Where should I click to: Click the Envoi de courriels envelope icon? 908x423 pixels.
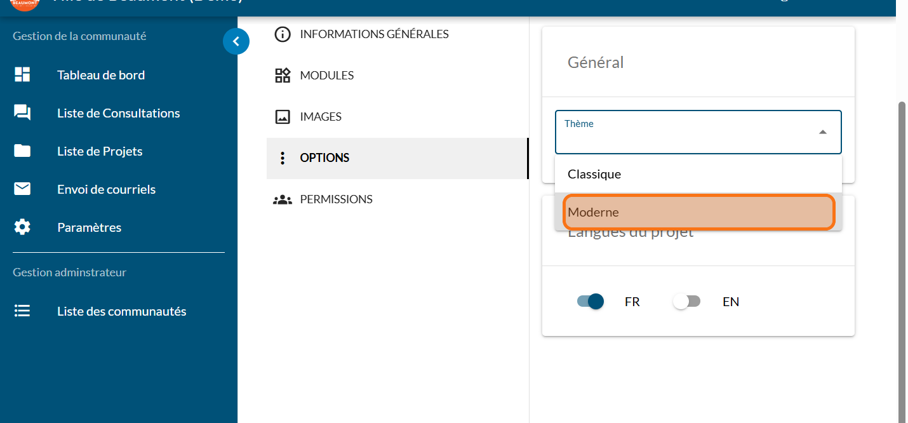[22, 189]
